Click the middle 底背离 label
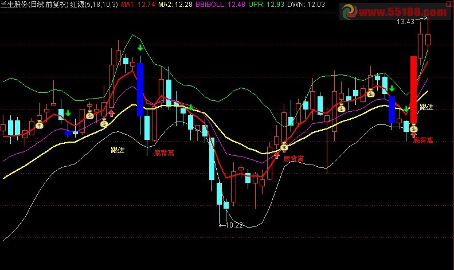 pyautogui.click(x=293, y=158)
